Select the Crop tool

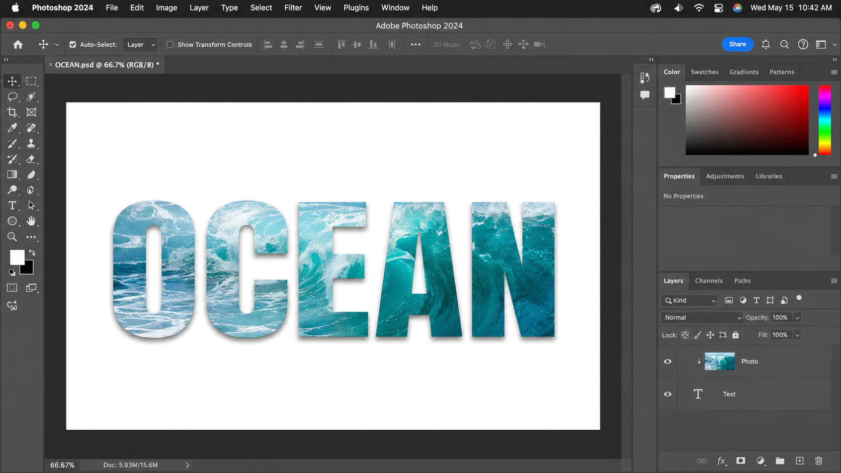tap(12, 112)
